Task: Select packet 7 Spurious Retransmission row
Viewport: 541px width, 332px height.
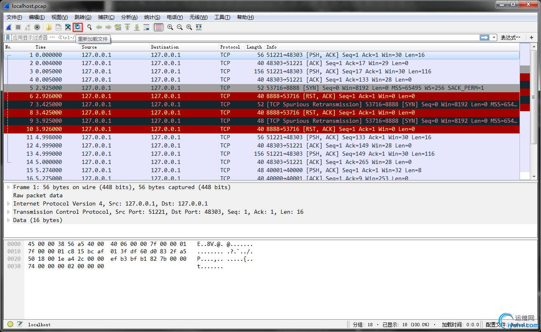Action: [262, 104]
